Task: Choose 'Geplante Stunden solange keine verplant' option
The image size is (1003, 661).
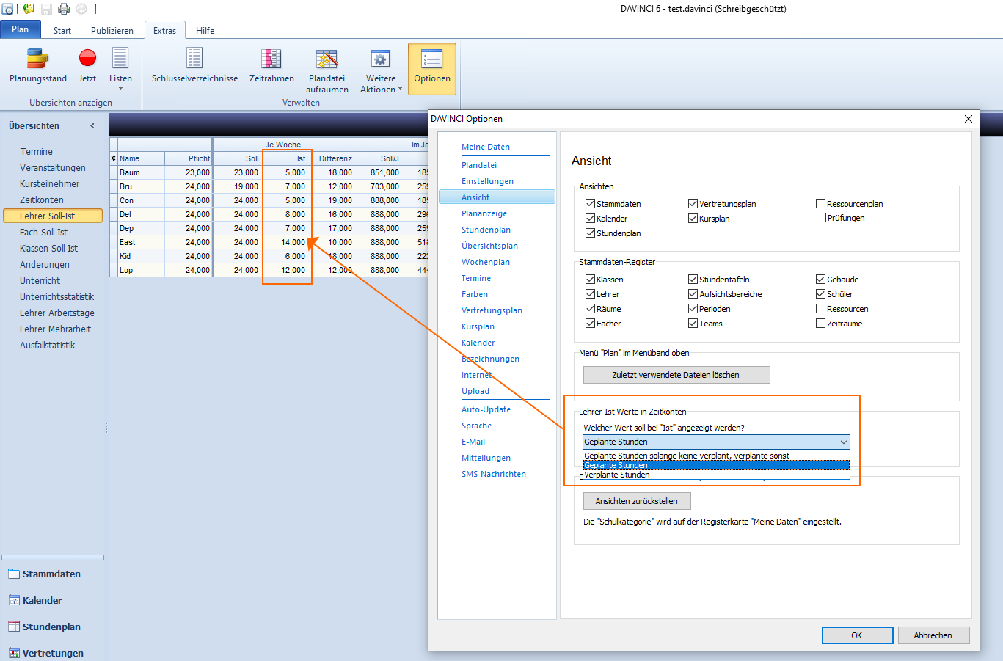Action: [716, 456]
